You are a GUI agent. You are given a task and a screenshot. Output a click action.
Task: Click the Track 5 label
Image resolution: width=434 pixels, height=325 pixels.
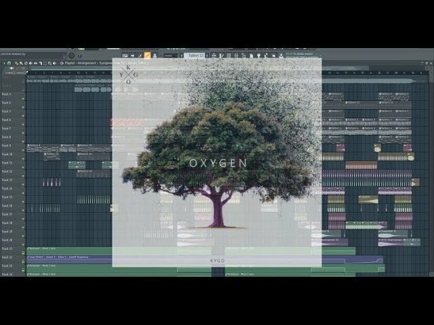click(6, 111)
